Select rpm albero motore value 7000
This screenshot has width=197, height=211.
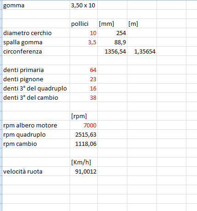pos(84,125)
